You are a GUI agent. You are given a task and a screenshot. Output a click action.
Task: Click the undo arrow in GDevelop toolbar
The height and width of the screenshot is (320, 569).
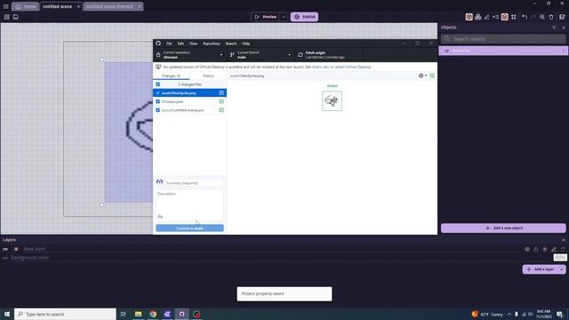525,17
